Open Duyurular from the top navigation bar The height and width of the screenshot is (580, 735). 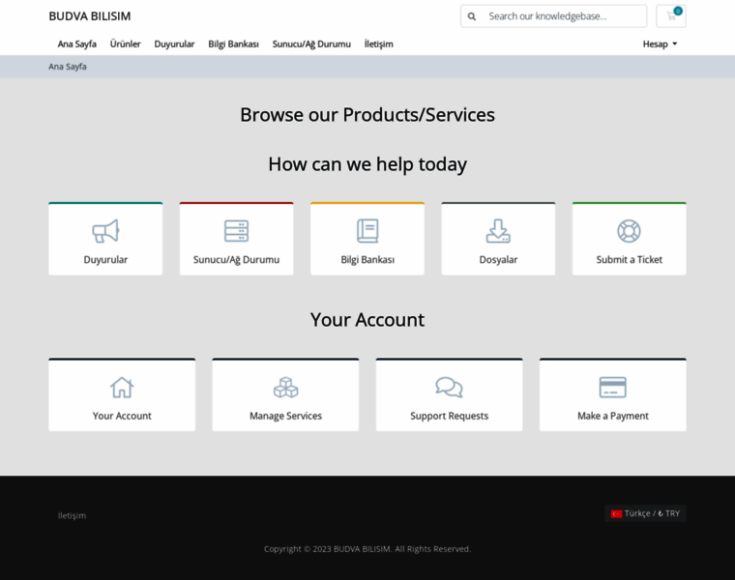point(174,43)
